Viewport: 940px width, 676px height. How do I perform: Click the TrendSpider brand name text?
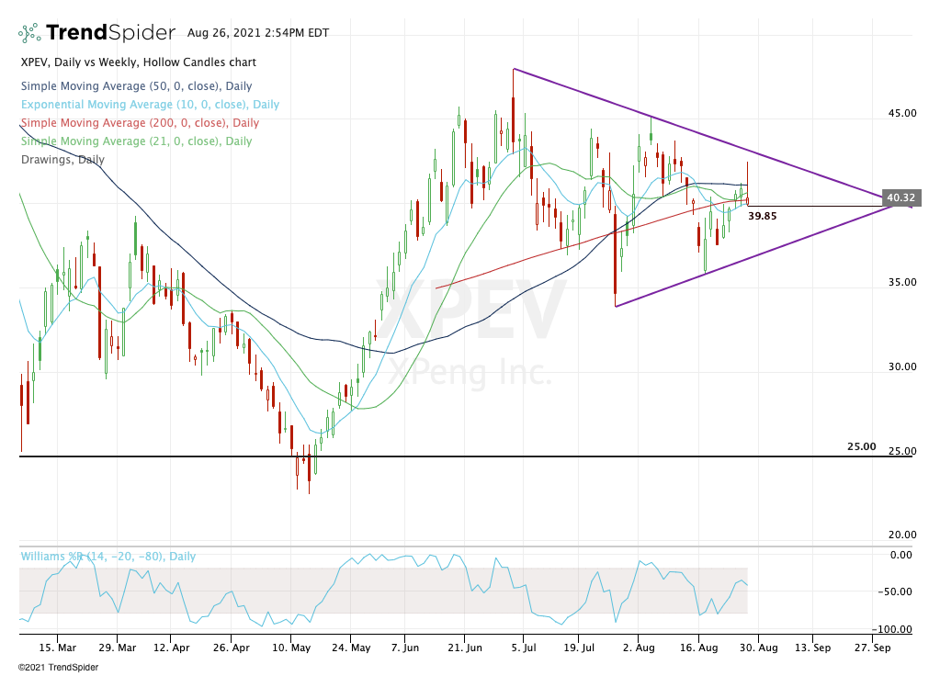click(110, 32)
